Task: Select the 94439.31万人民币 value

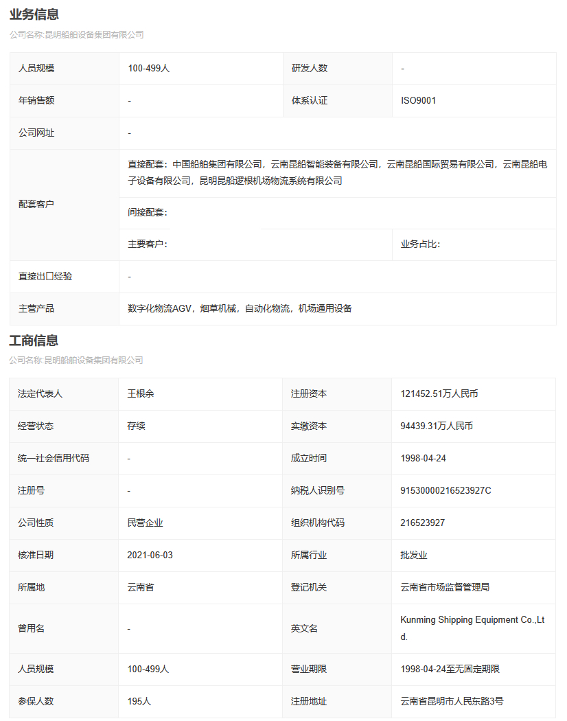Action: [x=437, y=426]
